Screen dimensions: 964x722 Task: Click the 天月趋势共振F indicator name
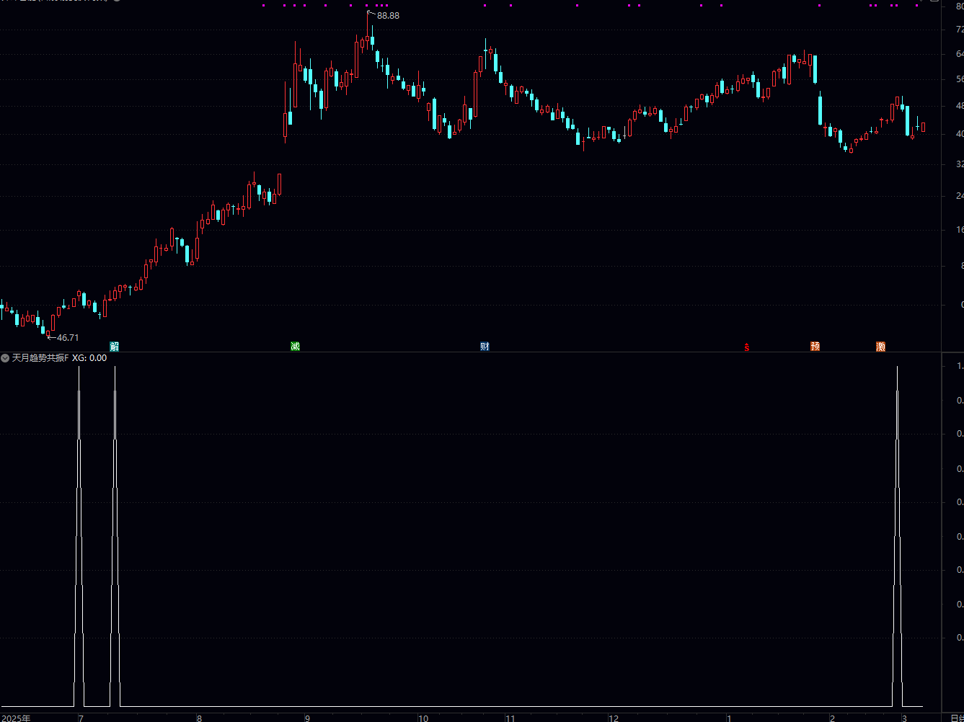(40, 358)
